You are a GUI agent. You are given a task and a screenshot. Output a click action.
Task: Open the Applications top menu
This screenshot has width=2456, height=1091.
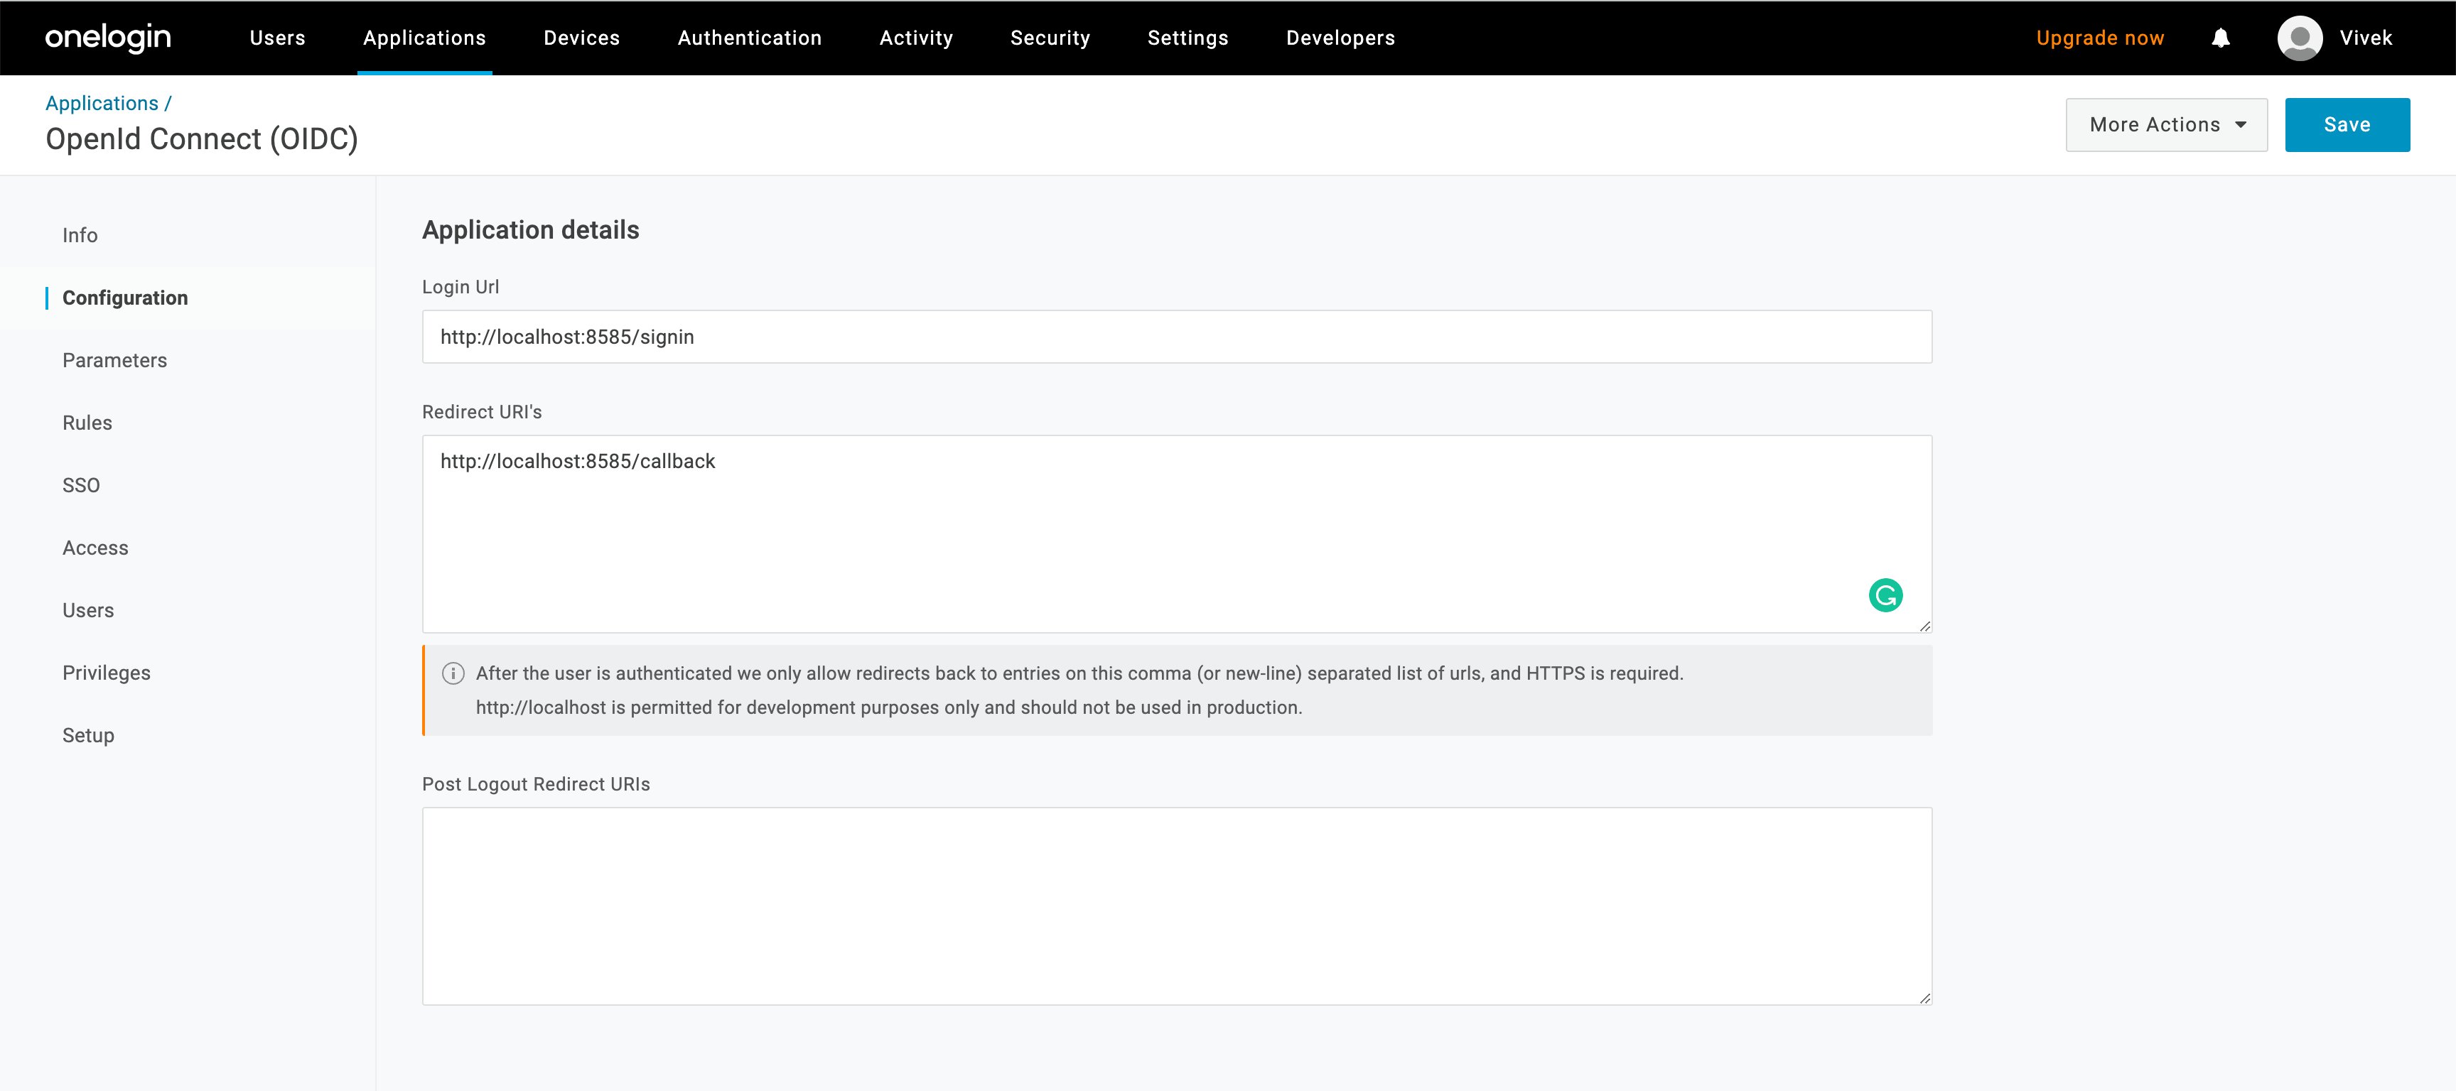[x=424, y=38]
